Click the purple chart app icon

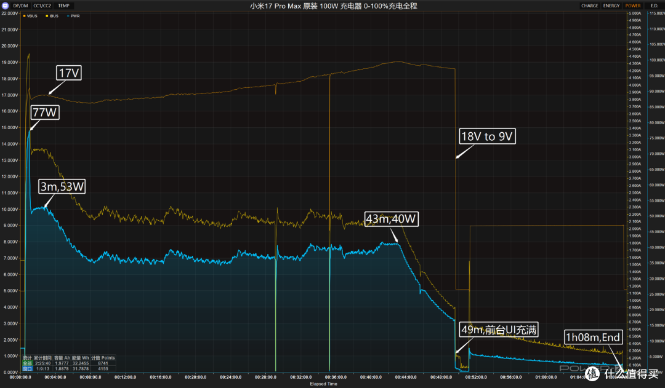point(6,6)
